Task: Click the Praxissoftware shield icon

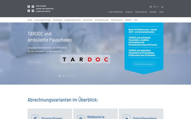Action: pos(35,117)
